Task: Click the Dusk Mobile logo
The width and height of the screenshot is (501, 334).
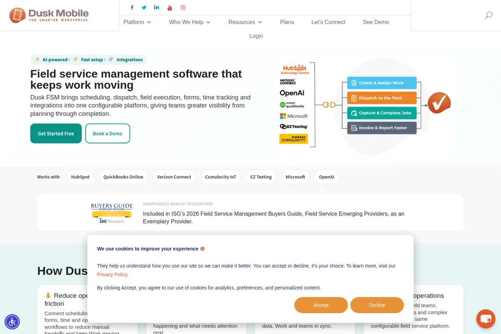Action: tap(49, 15)
